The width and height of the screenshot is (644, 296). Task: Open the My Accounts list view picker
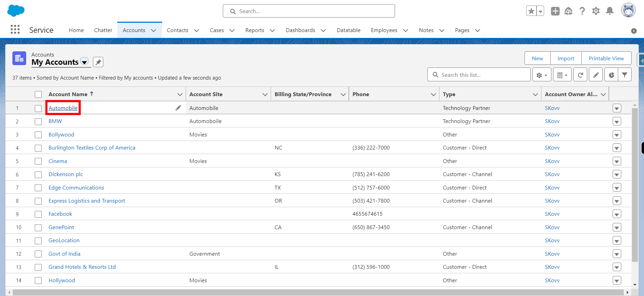click(84, 62)
